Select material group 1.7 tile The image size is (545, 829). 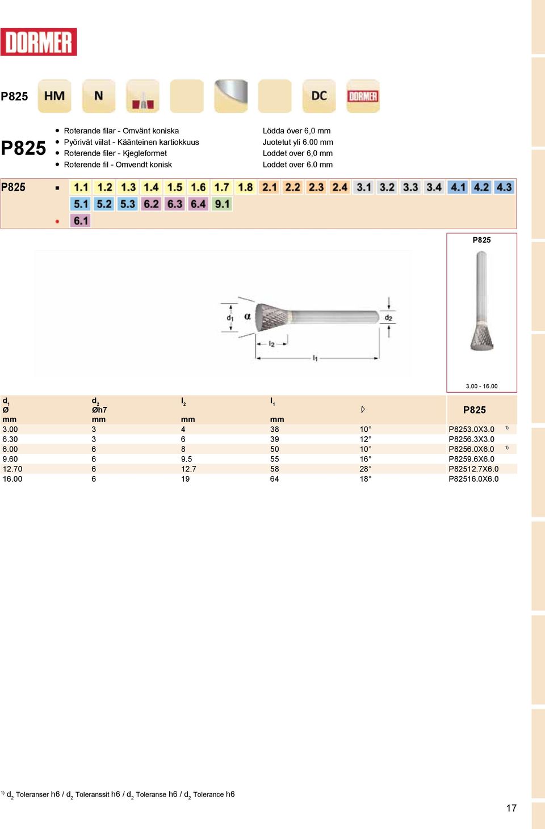(222, 187)
